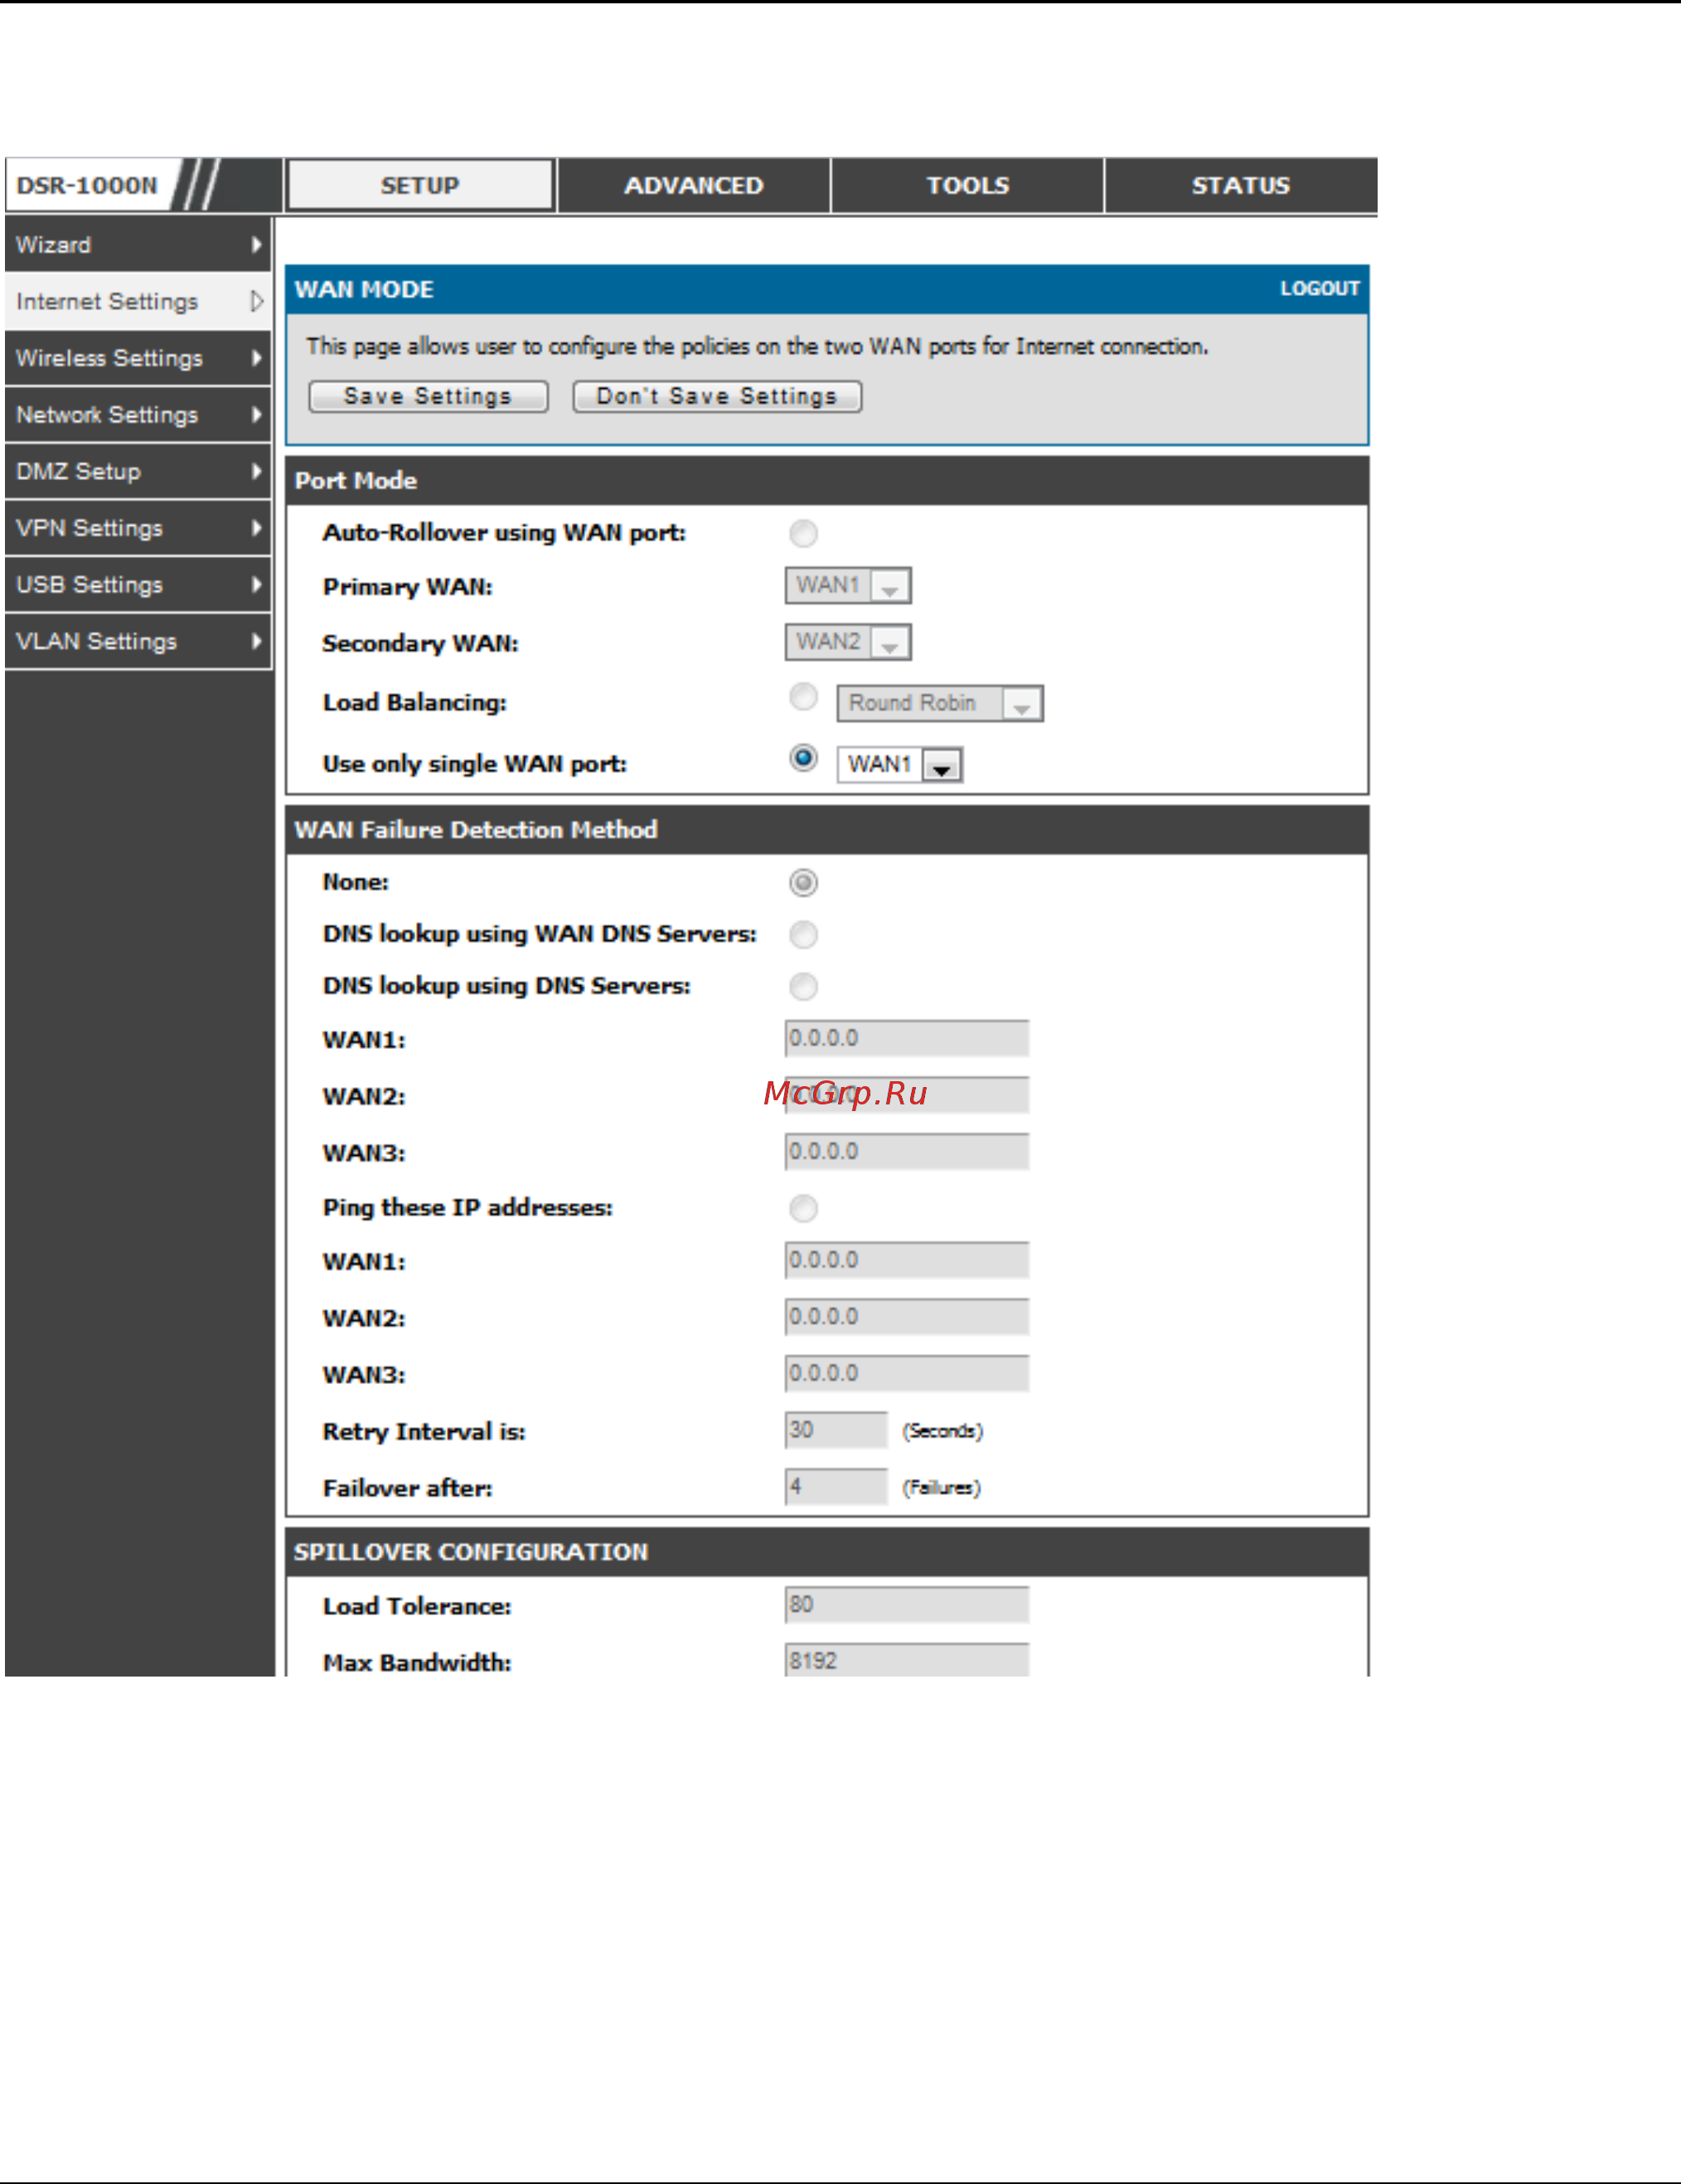Expand the VLAN Settings submenu arrow
Image resolution: width=1681 pixels, height=2184 pixels.
(257, 641)
